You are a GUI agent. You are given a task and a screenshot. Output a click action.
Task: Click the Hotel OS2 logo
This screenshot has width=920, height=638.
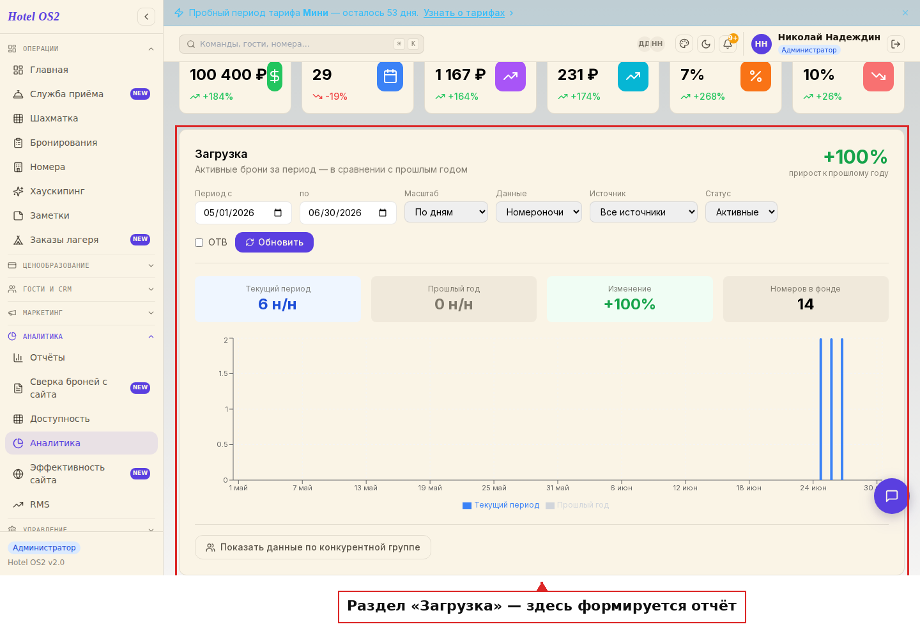(x=34, y=17)
